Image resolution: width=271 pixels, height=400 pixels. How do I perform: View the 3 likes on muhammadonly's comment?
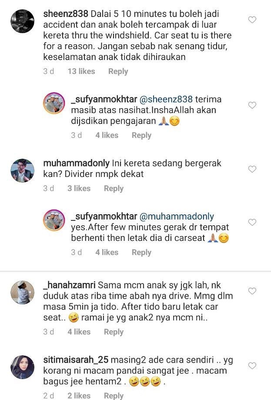tap(79, 189)
